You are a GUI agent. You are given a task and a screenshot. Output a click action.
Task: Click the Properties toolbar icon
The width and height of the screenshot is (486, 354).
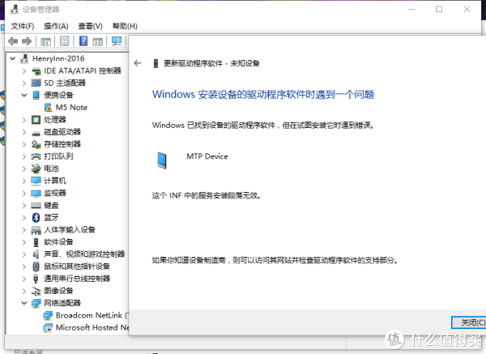65,41
